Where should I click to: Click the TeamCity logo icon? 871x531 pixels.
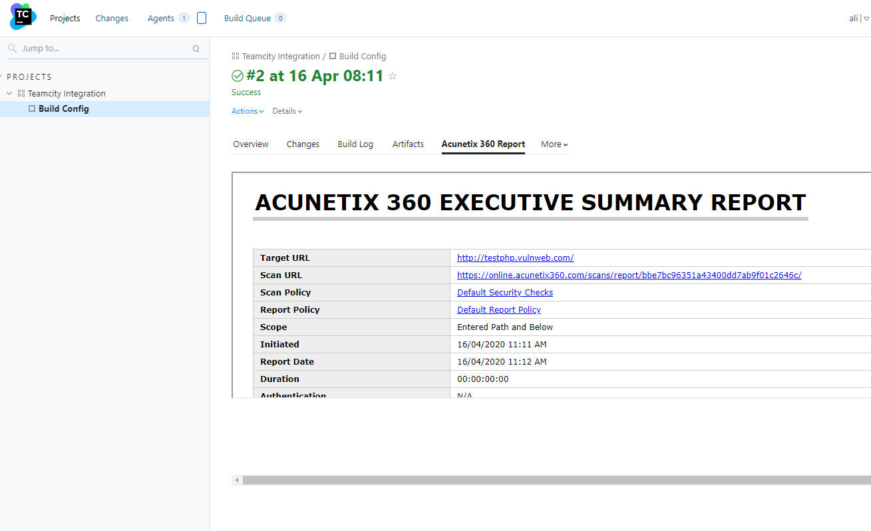pos(23,17)
